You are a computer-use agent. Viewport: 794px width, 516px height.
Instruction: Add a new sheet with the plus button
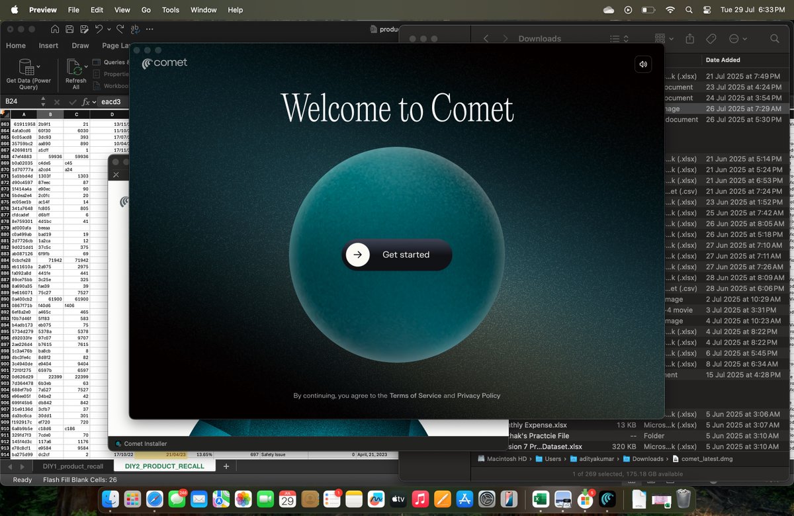226,466
